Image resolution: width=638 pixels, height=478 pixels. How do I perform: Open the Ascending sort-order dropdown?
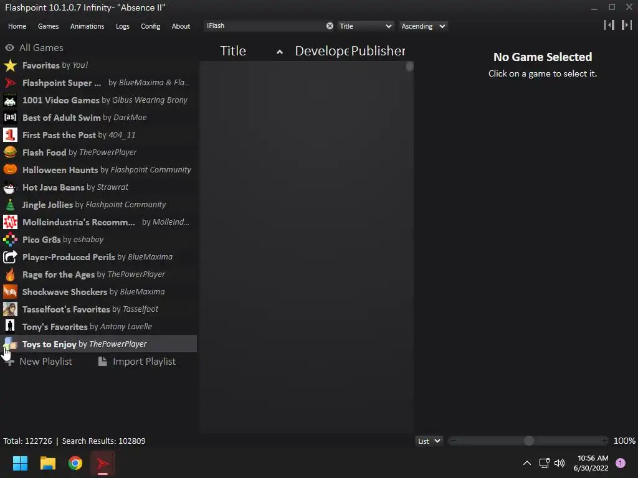423,26
